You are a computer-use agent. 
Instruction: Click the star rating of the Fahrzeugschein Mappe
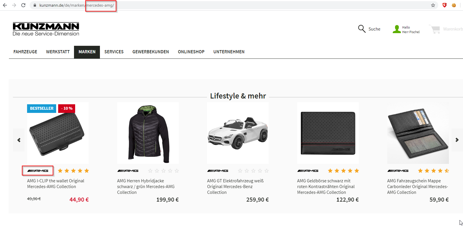pos(434,171)
